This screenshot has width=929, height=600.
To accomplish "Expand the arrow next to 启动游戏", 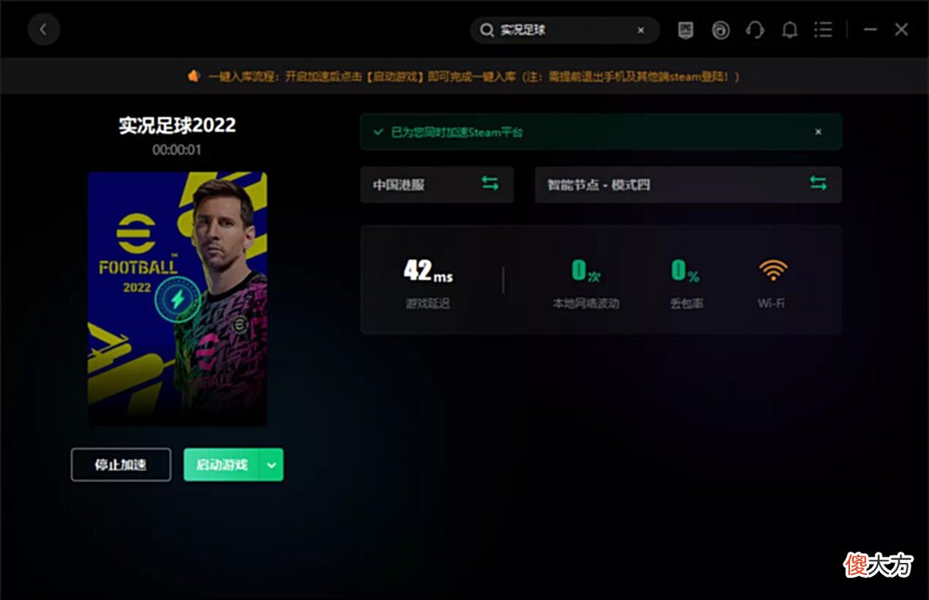I will (x=272, y=464).
